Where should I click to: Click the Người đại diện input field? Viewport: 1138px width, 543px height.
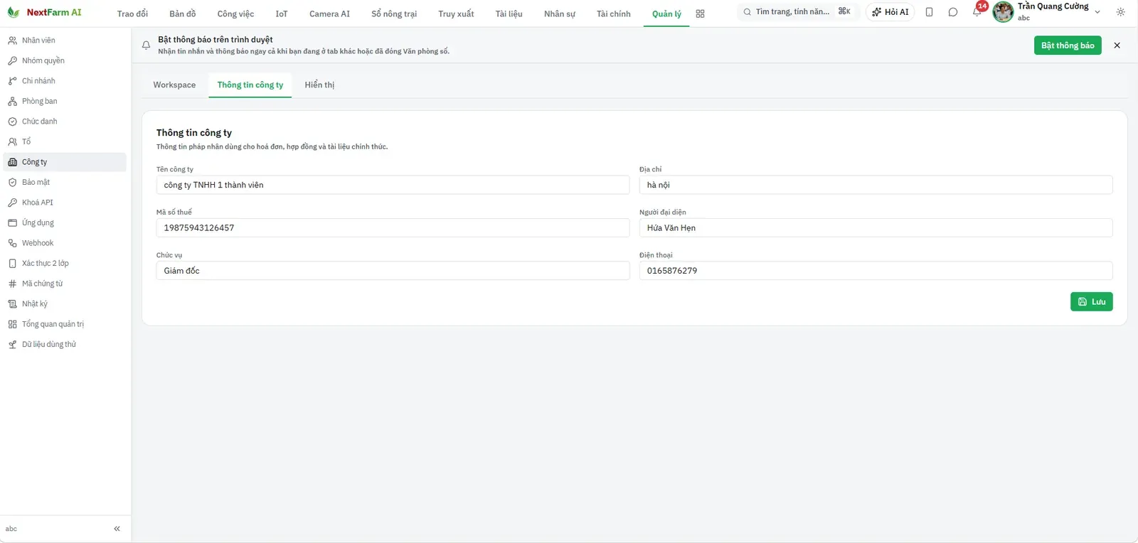[x=876, y=227]
